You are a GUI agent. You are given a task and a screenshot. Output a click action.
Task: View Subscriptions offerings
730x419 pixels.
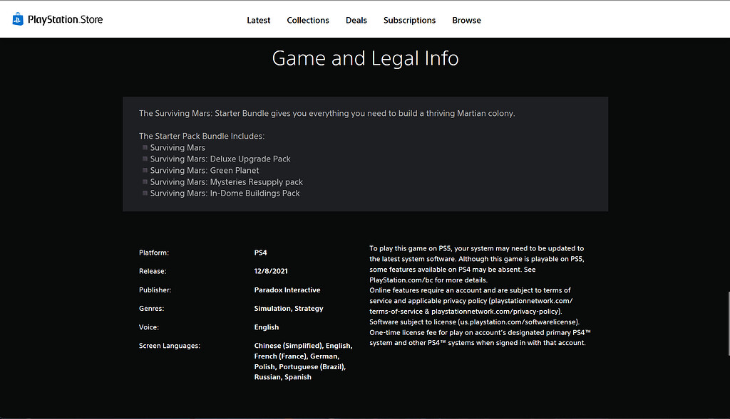point(409,20)
